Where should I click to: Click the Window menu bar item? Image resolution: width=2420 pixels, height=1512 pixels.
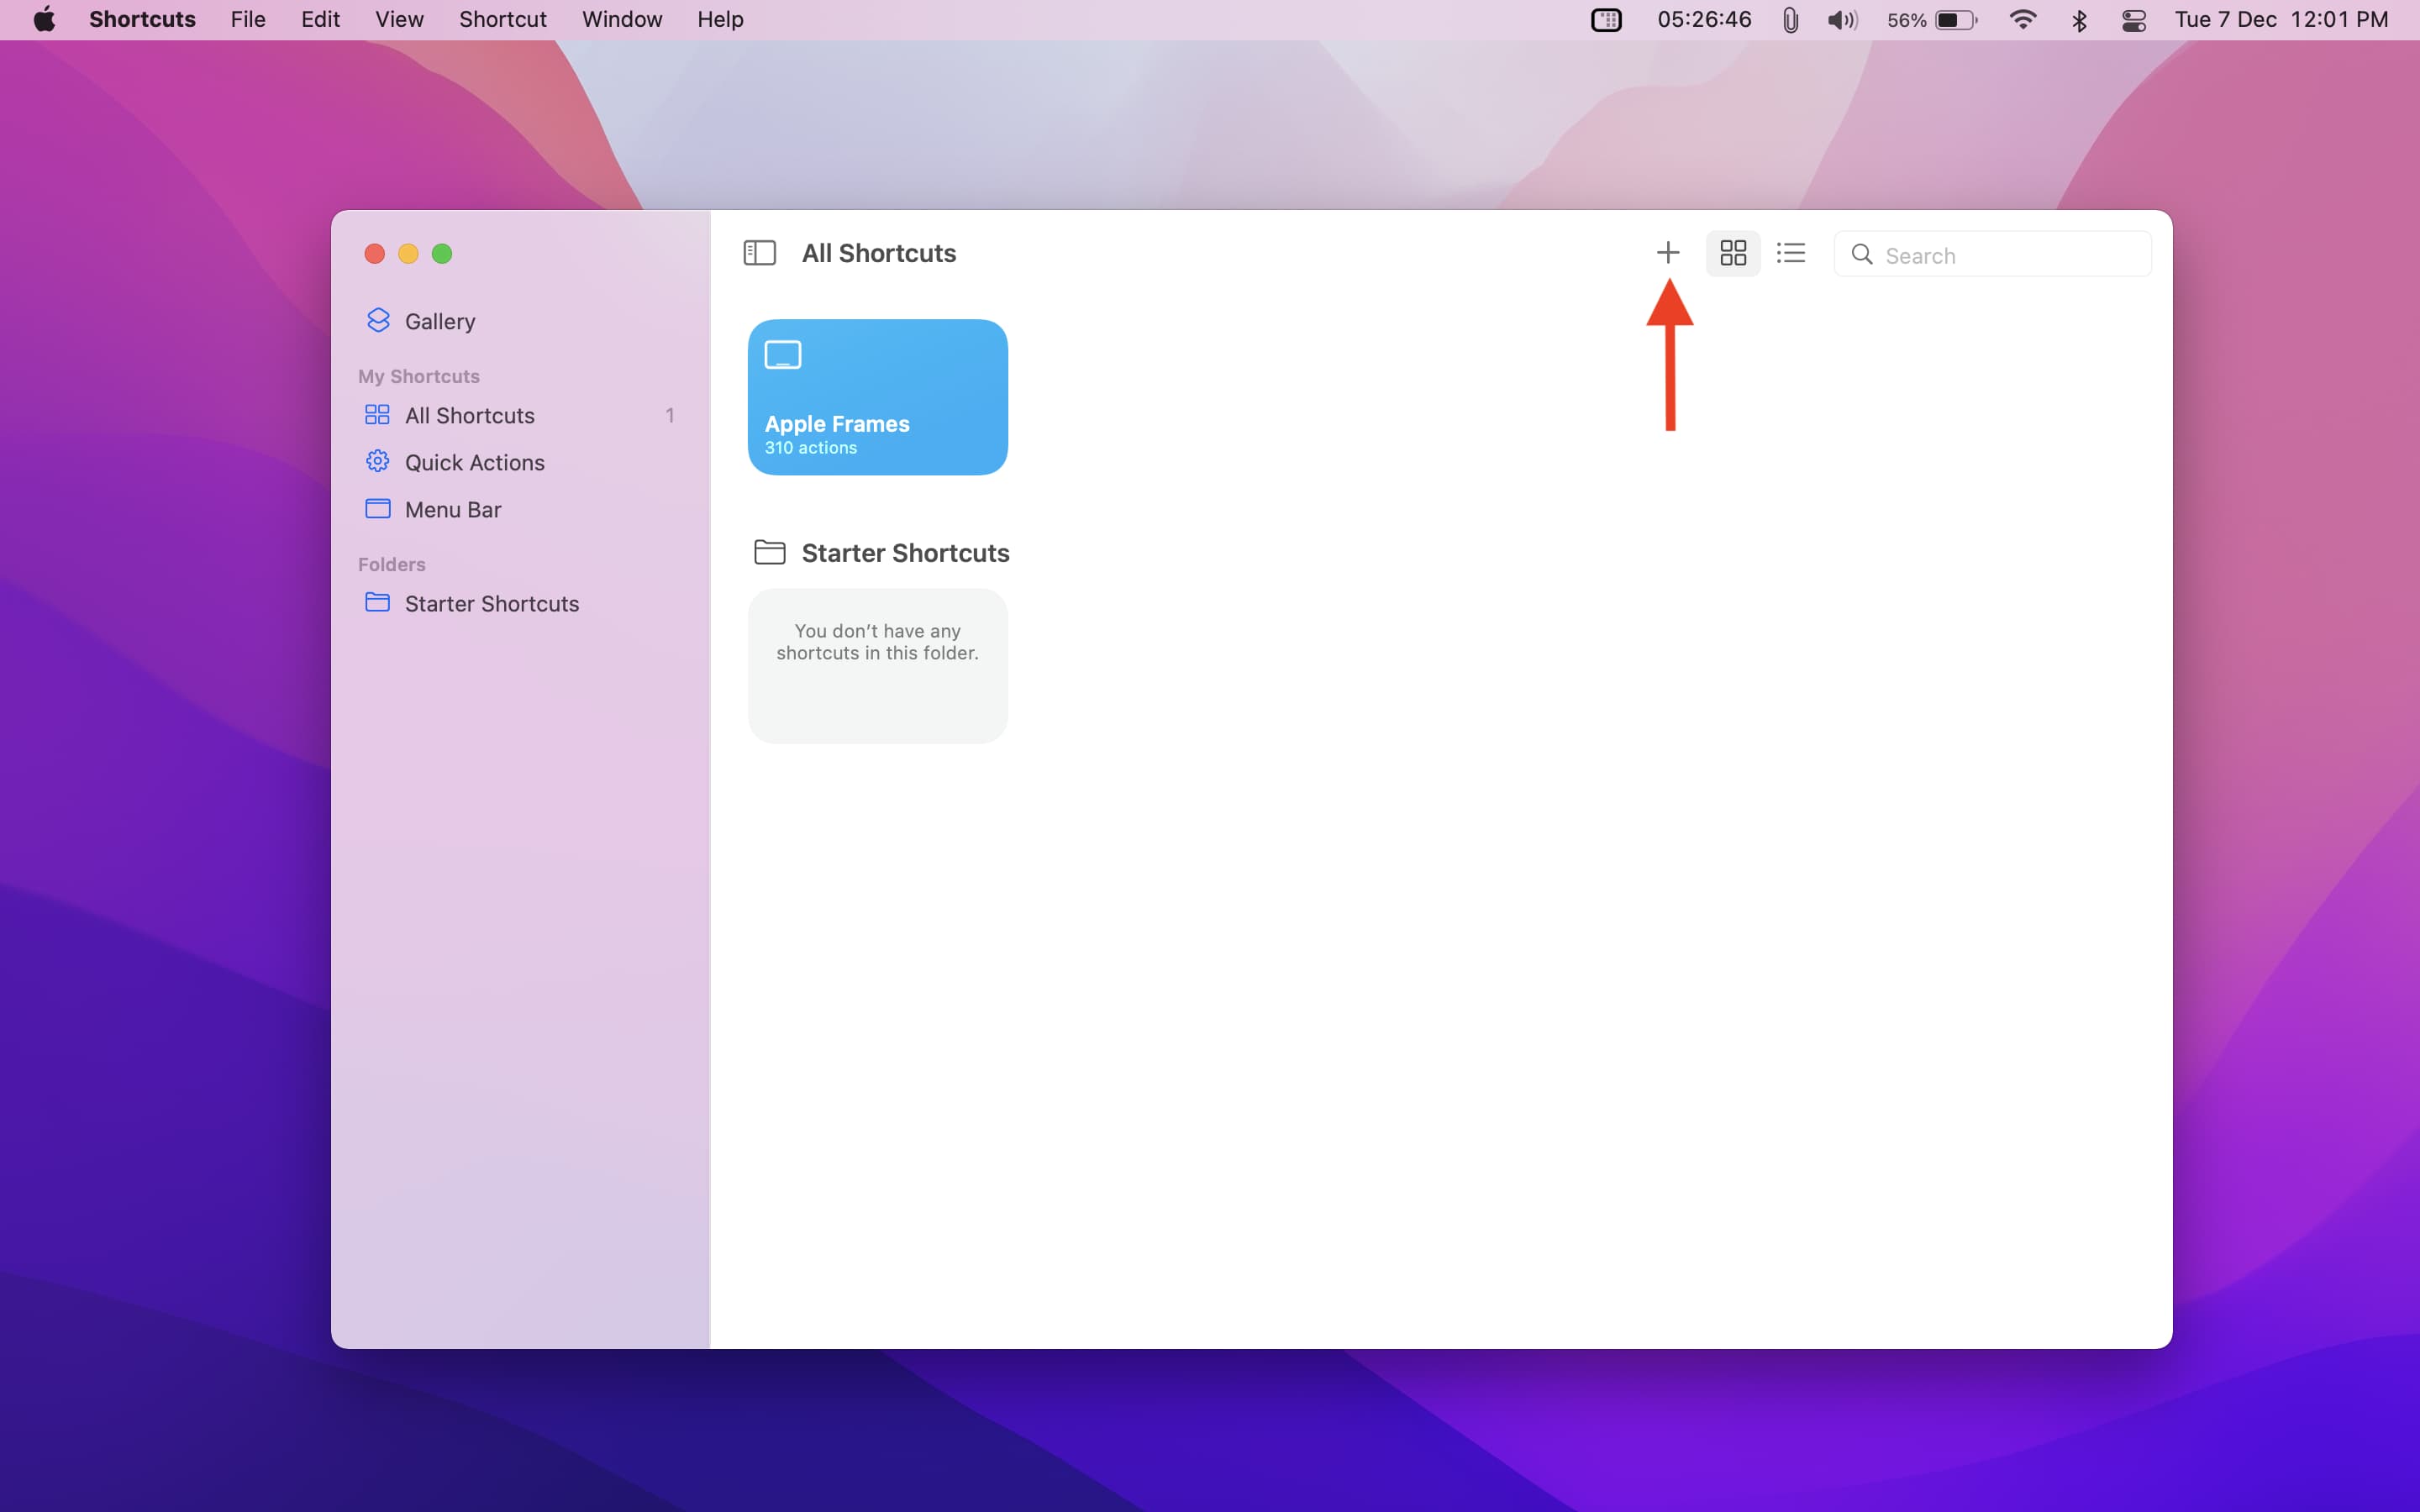tap(623, 19)
